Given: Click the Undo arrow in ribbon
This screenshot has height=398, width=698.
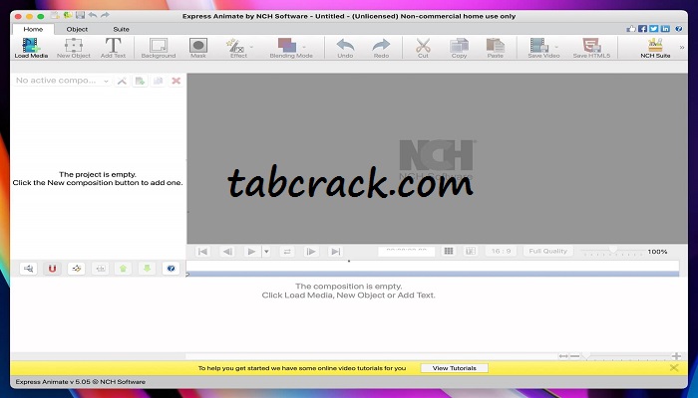Looking at the screenshot, I should click(345, 46).
